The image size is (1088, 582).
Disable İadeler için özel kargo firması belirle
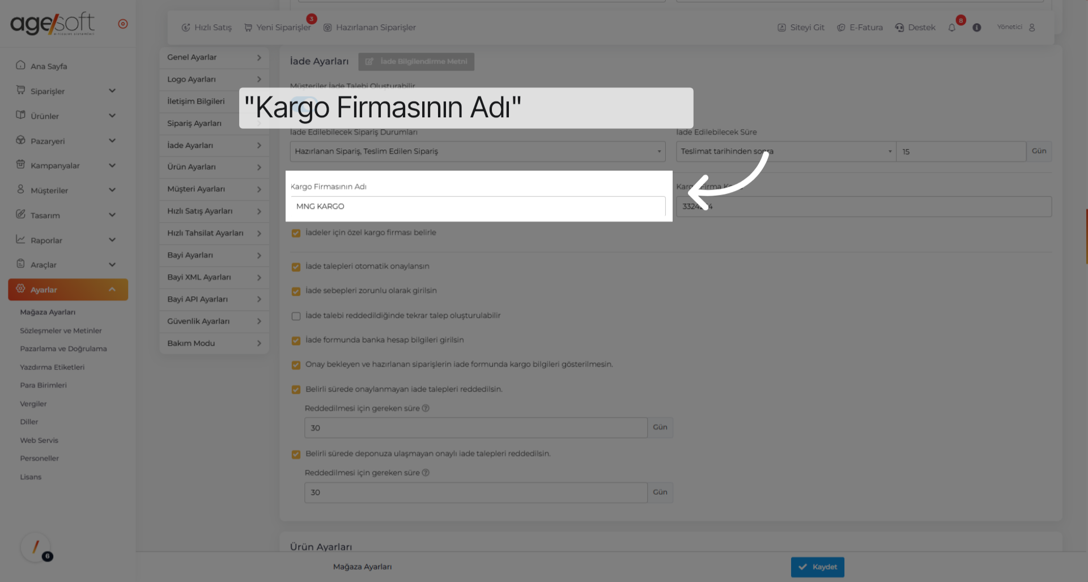296,233
